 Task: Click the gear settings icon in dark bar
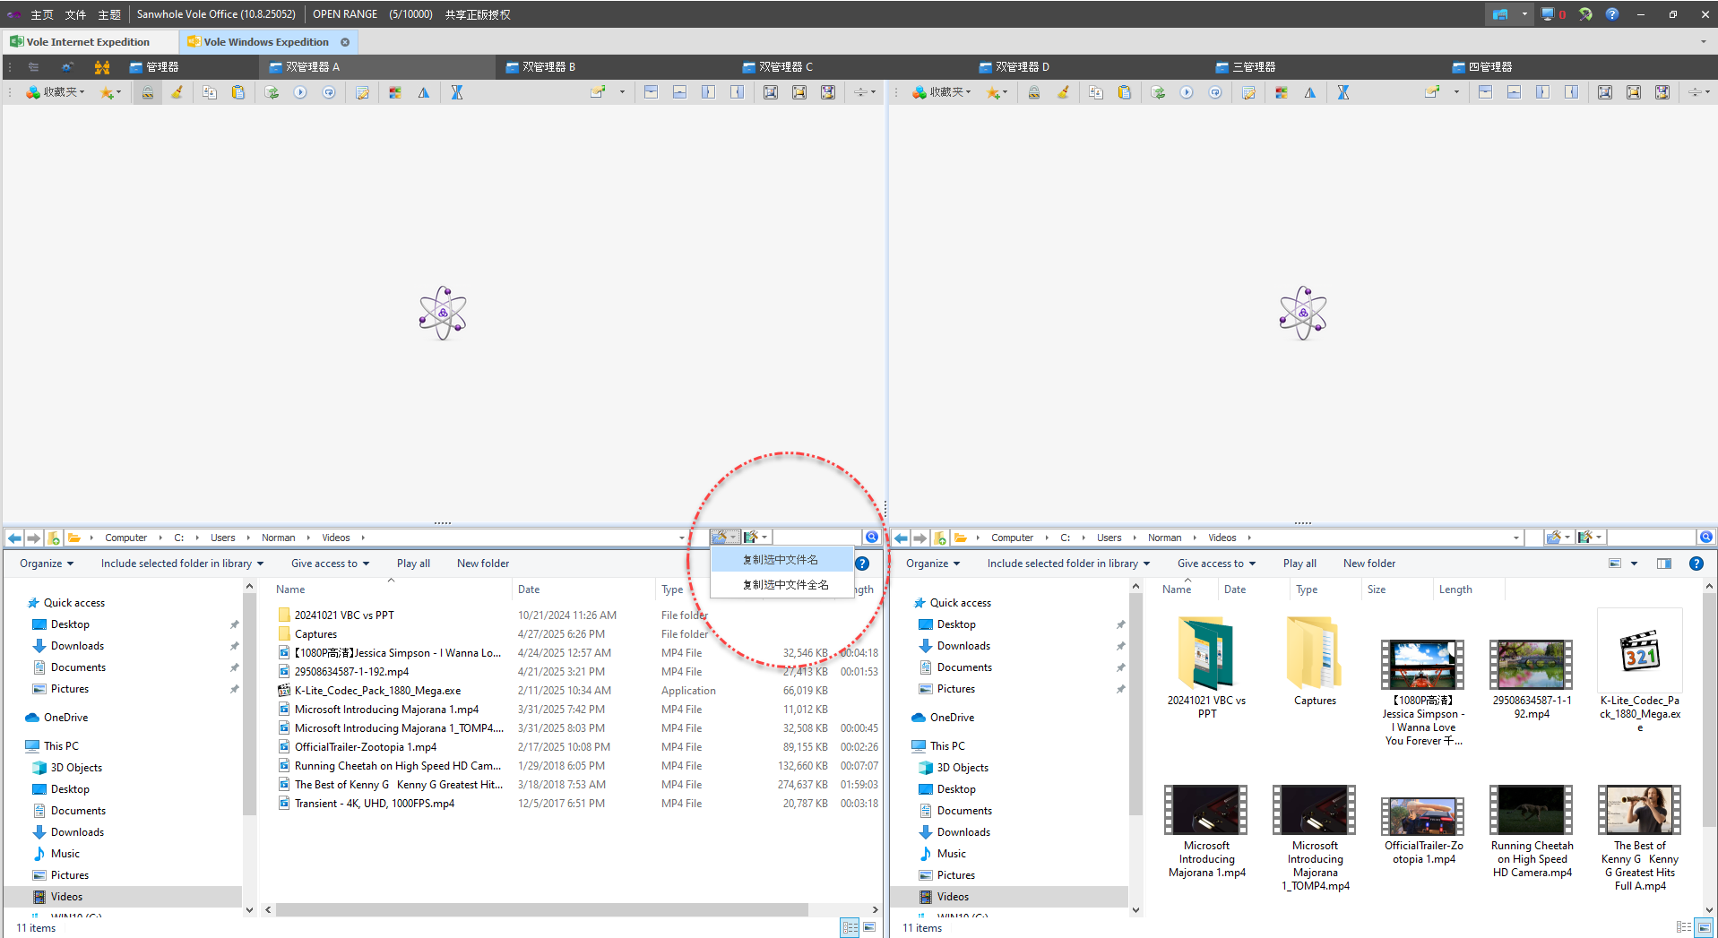tap(67, 67)
